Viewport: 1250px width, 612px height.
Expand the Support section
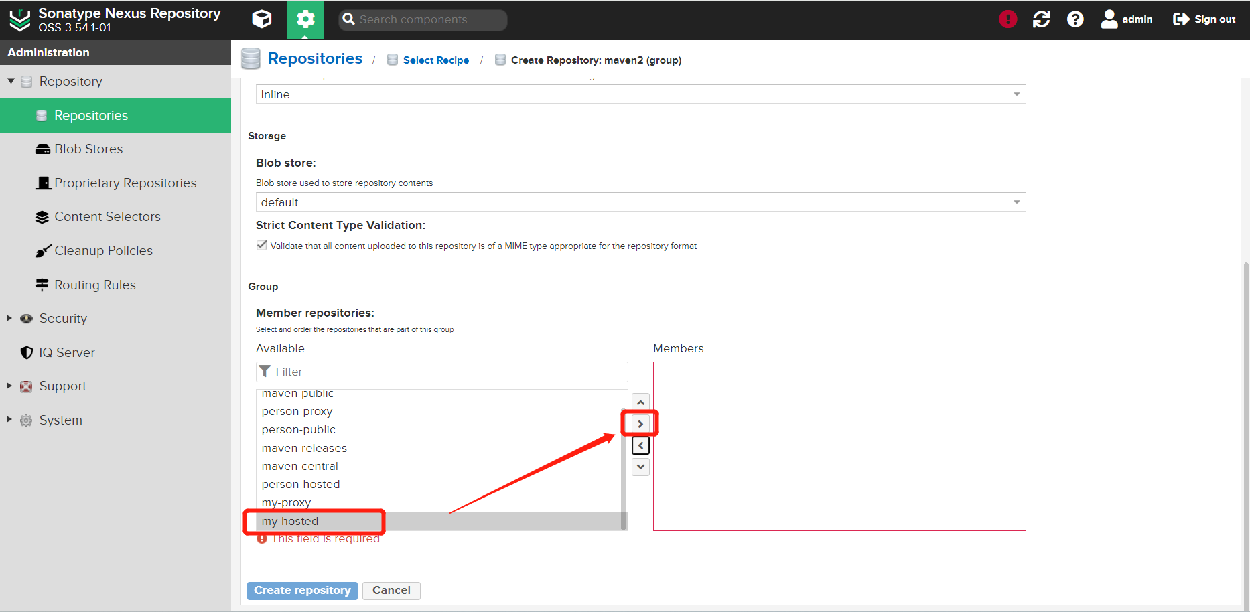click(9, 386)
